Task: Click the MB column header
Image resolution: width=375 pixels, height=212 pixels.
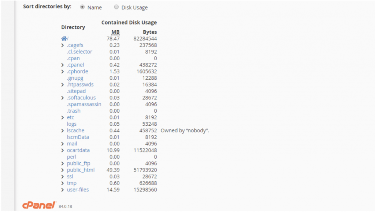Action: click(x=115, y=32)
